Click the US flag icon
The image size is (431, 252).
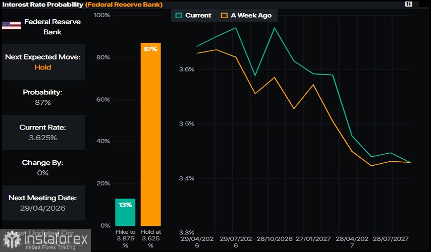pos(11,26)
